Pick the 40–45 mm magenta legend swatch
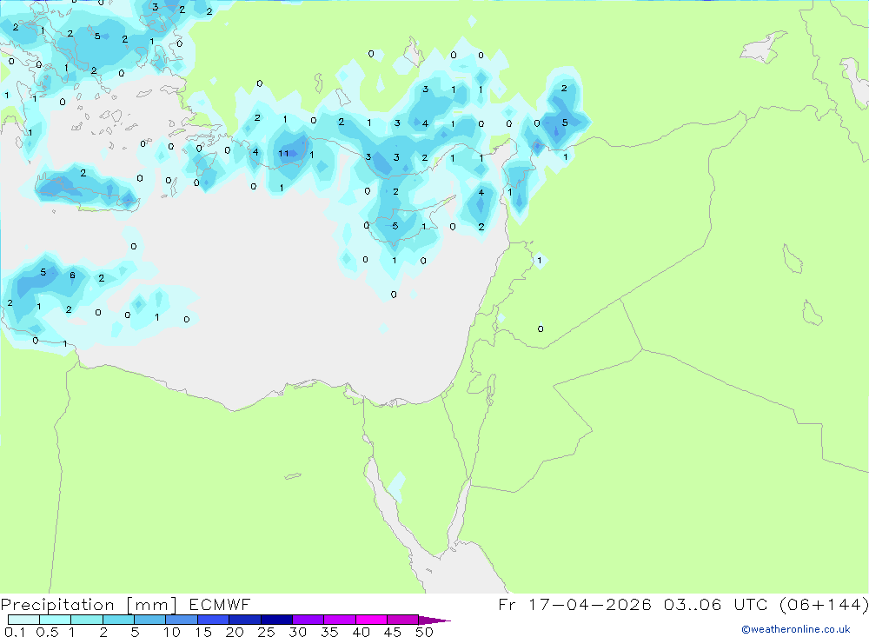869x637 pixels. (371, 620)
